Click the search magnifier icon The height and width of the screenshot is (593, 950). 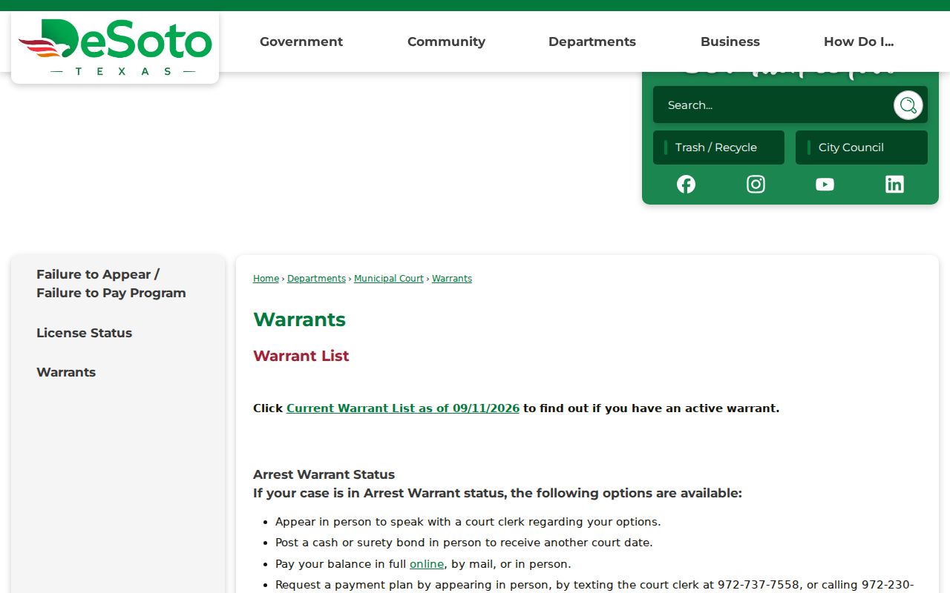908,105
